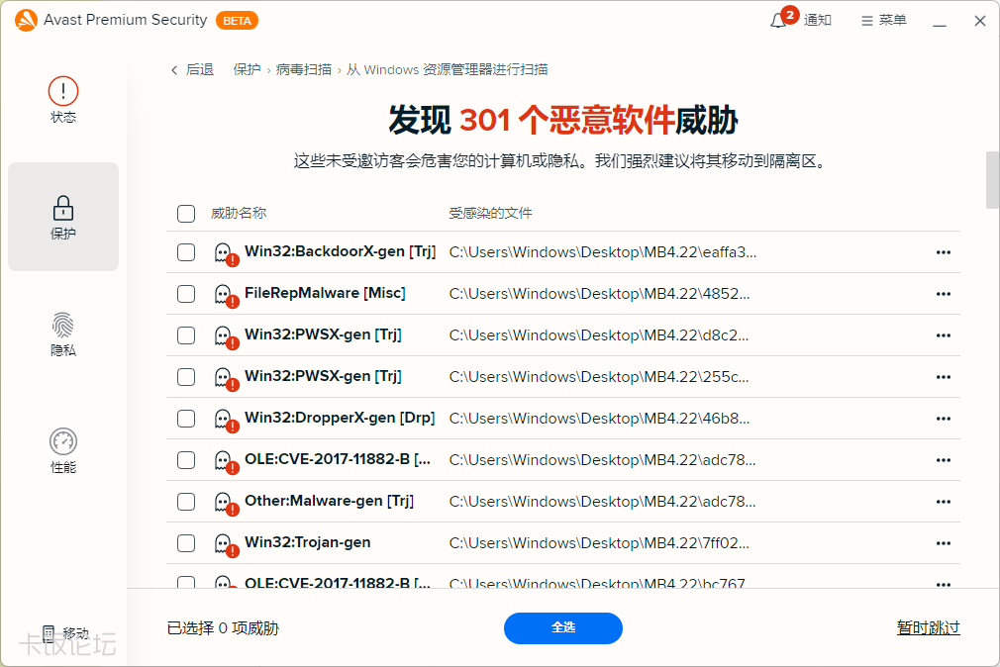Open the 状态 panel in sidebar
The height and width of the screenshot is (667, 1000).
[62, 99]
